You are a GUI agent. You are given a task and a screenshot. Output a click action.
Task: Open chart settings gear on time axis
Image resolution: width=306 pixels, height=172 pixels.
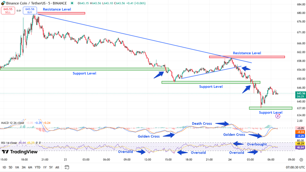tap(301, 160)
